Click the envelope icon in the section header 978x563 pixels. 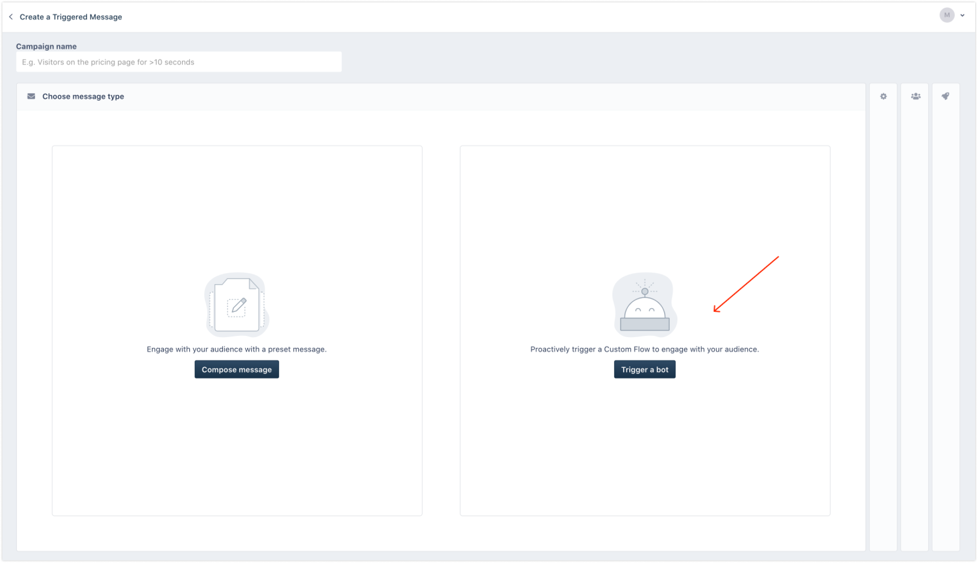click(x=31, y=96)
